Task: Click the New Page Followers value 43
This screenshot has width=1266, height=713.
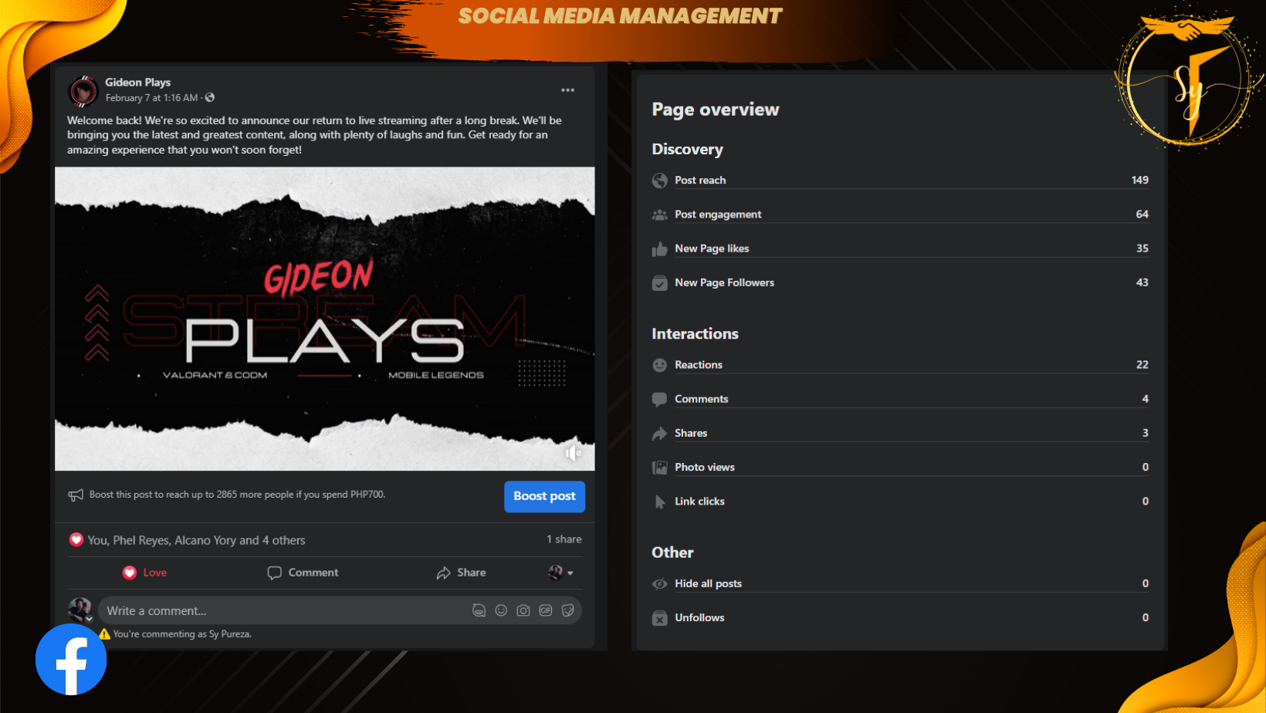Action: click(1142, 282)
